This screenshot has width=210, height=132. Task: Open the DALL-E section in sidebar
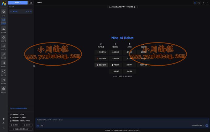pos(4,46)
